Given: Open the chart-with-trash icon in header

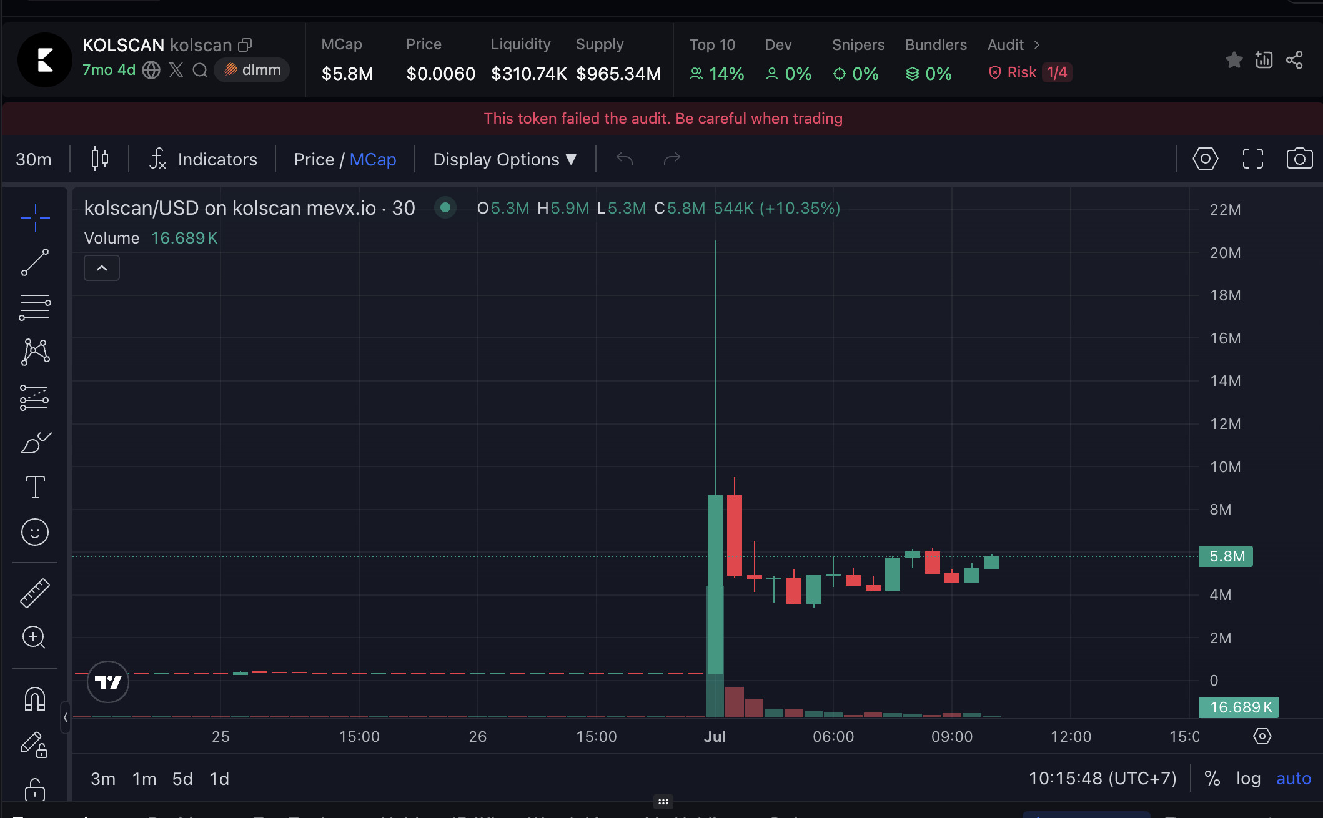Looking at the screenshot, I should tap(1264, 60).
